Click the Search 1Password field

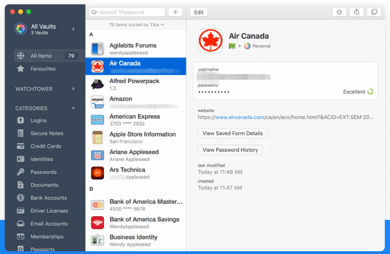[x=127, y=12]
